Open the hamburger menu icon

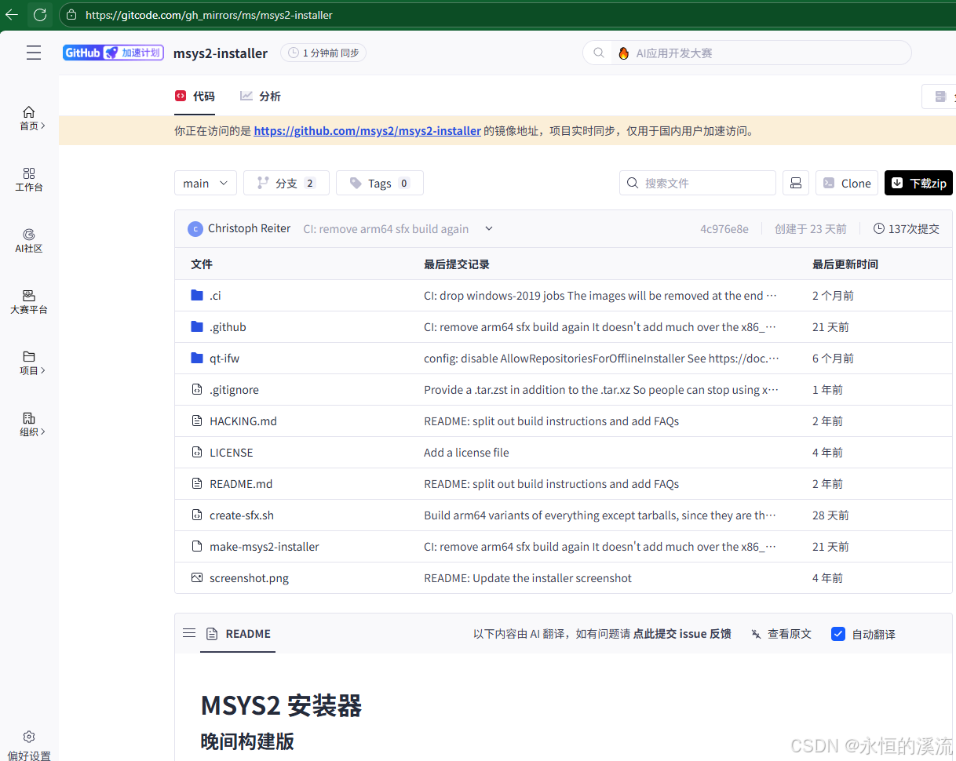coord(34,53)
